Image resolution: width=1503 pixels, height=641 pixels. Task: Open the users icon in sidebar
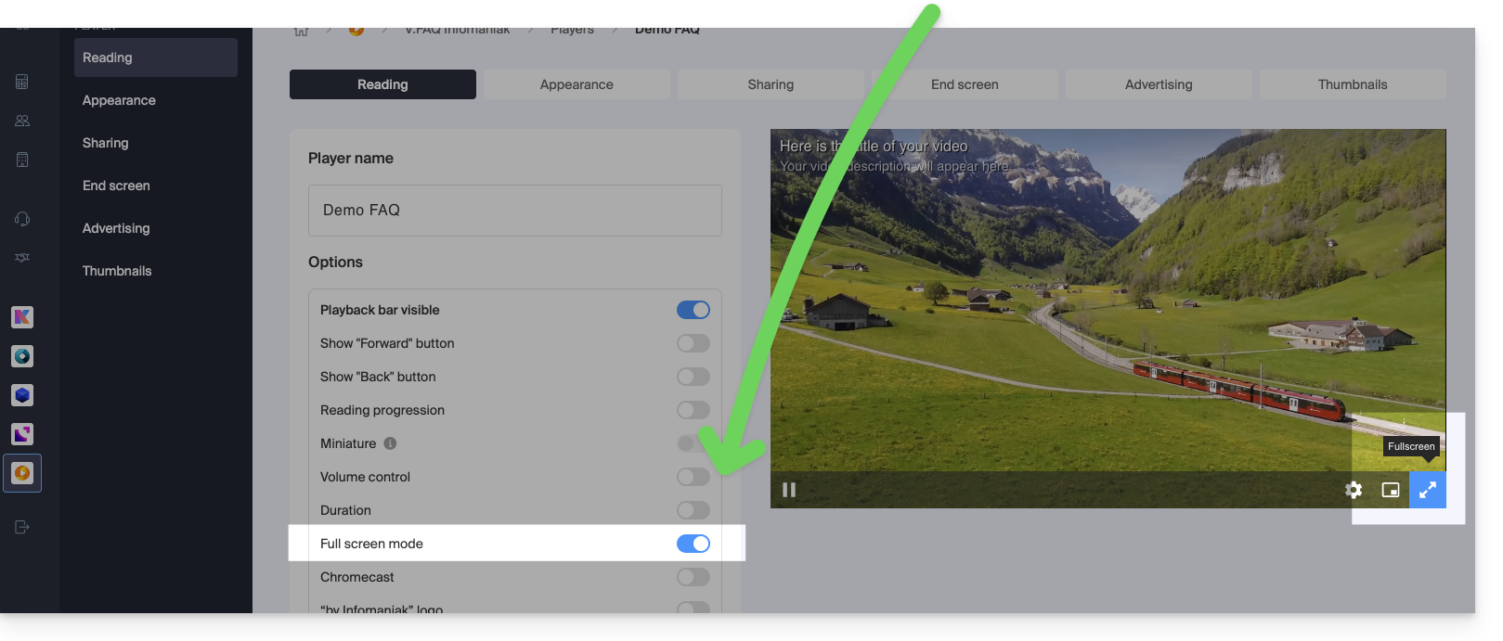[x=22, y=121]
